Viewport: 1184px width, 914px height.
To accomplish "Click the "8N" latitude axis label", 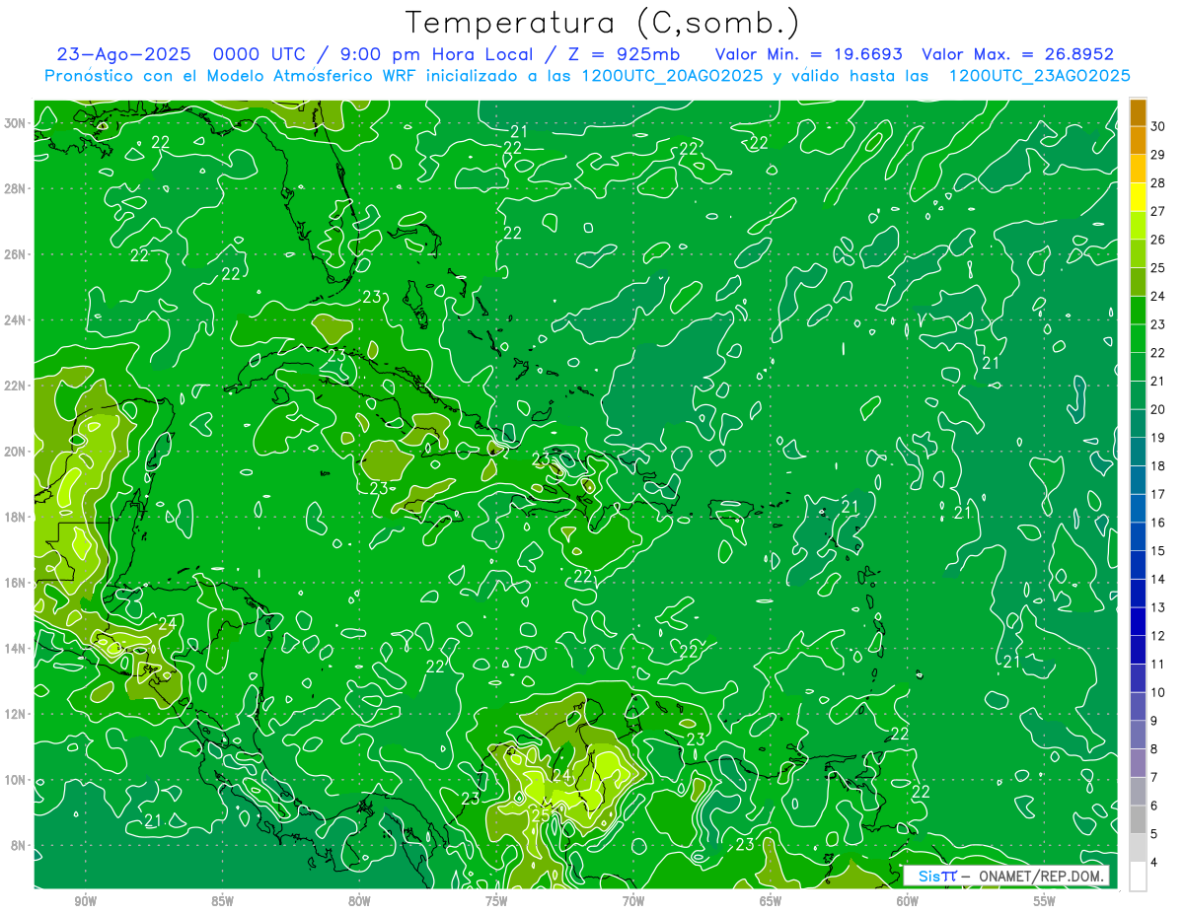I will 19,846.
